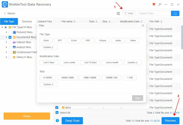The image size is (183, 125).
Task: Filter by PPT file type
Action: (x=60, y=40)
